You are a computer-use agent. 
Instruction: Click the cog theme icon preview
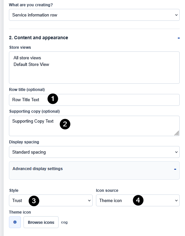click(15, 222)
